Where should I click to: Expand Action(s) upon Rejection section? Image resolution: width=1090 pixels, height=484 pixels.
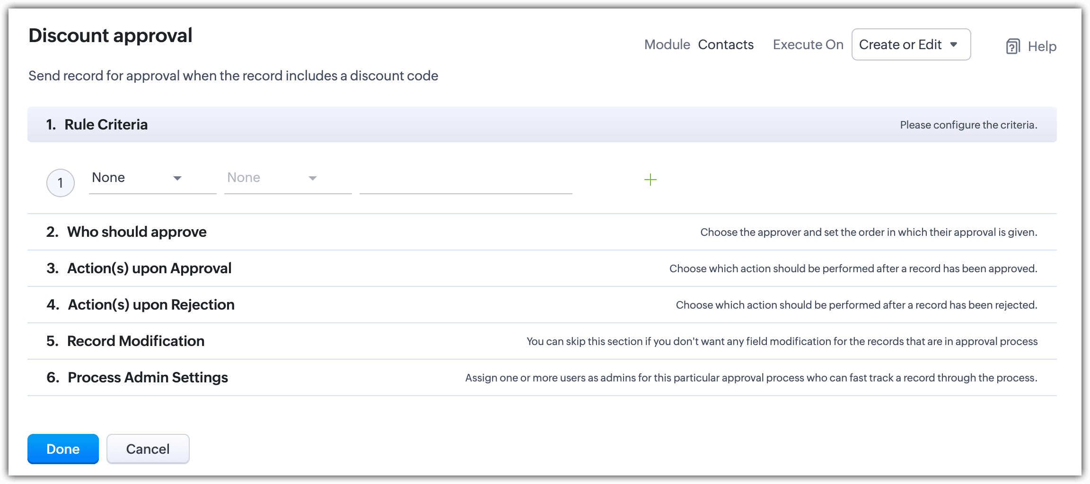tap(151, 305)
